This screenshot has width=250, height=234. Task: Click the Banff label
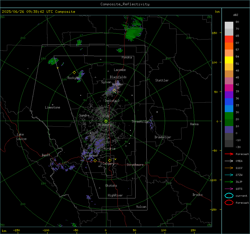(x=46, y=155)
